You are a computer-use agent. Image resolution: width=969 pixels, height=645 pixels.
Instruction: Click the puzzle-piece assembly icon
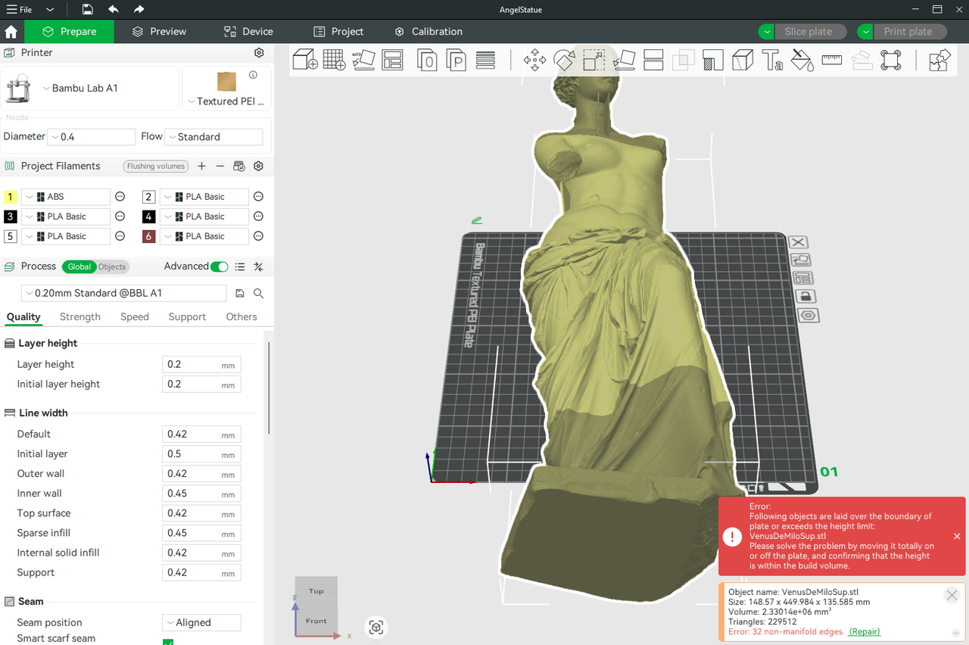tap(939, 60)
